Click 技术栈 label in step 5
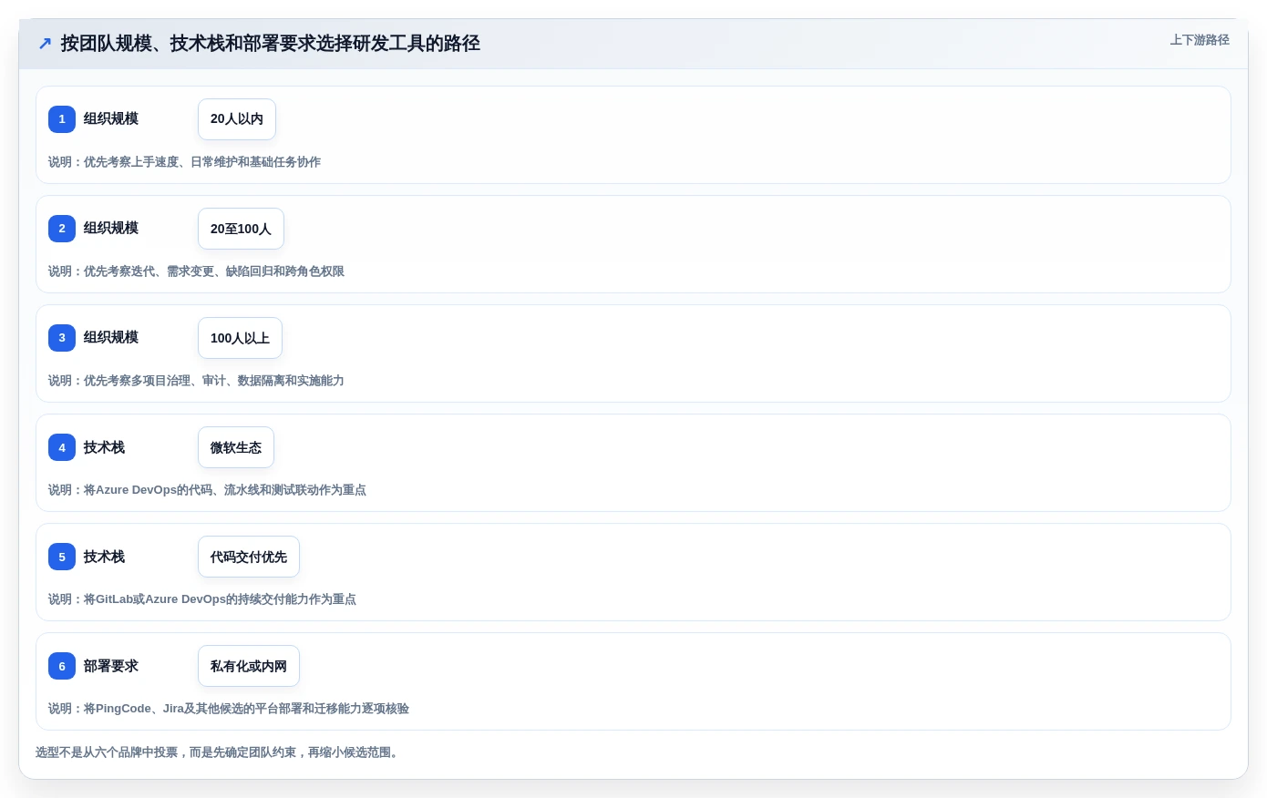This screenshot has height=798, width=1267. coord(104,557)
